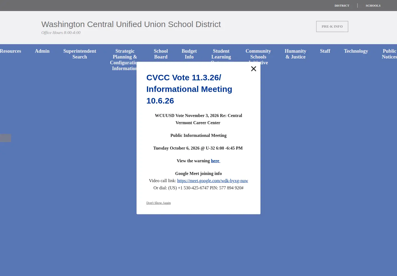Click 'Google Meet joining info' text
This screenshot has height=276, width=397.
coord(198,174)
